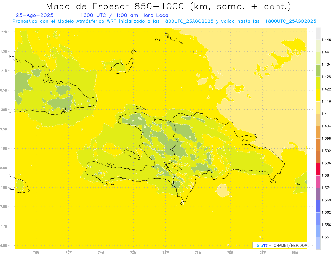Click the '72W' longitude label
This screenshot has height=256, width=331.
pyautogui.click(x=165, y=252)
